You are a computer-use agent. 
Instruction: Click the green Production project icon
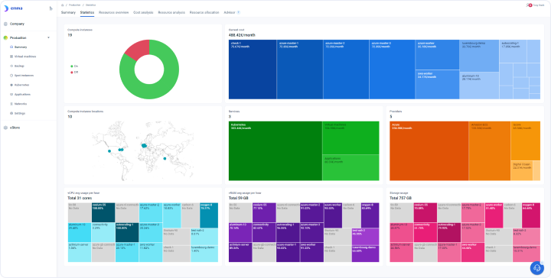(5, 37)
